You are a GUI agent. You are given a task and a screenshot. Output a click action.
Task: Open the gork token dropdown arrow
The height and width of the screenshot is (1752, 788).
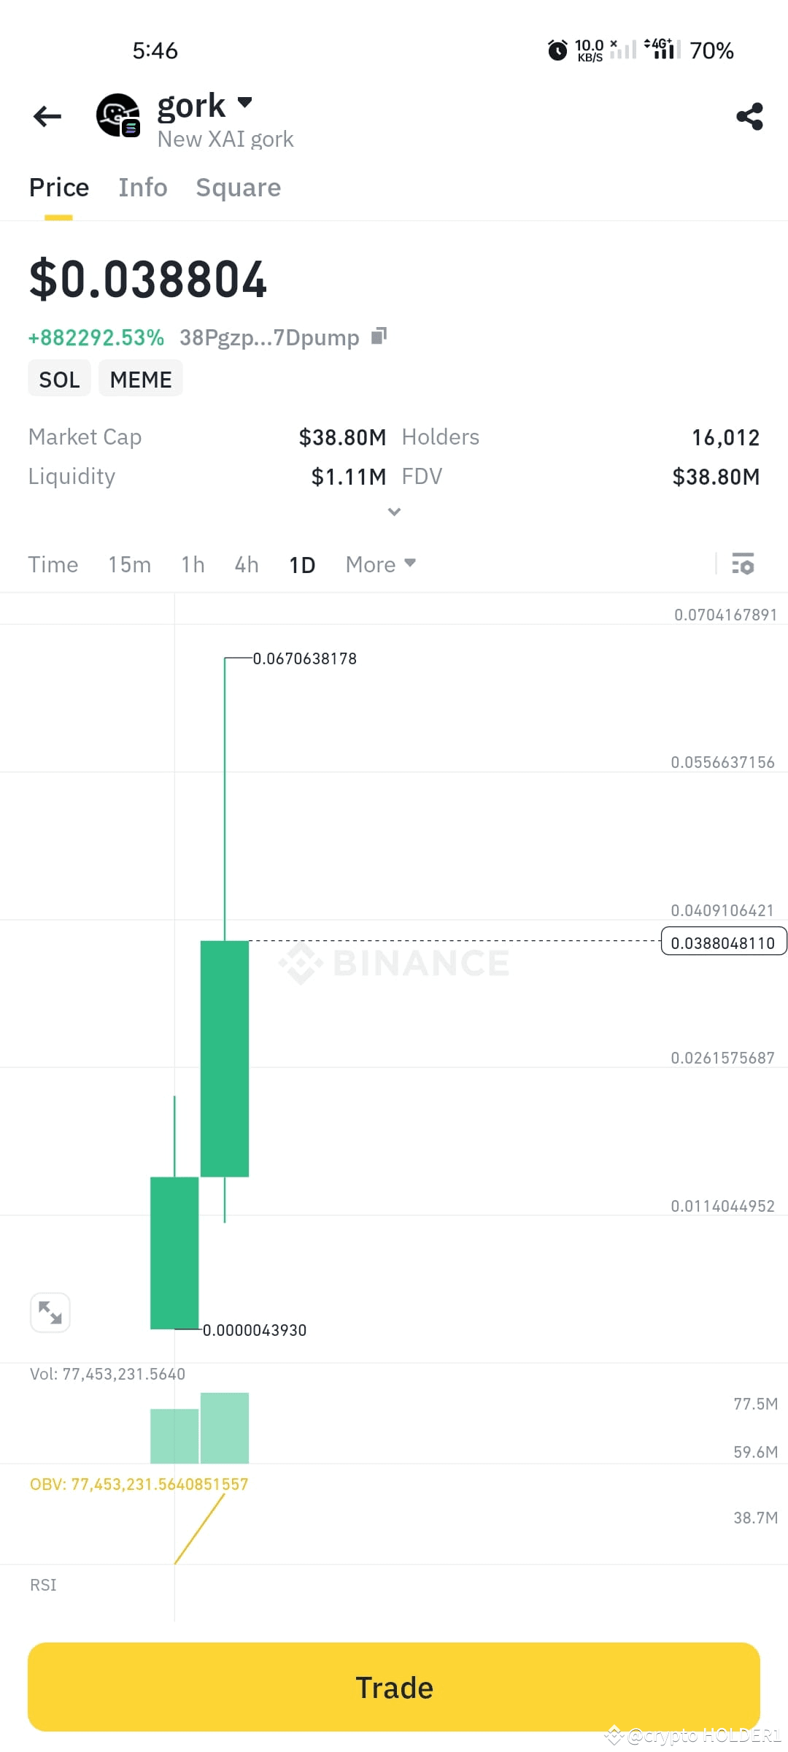click(x=245, y=102)
